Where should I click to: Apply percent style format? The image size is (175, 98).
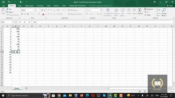(x=91, y=14)
